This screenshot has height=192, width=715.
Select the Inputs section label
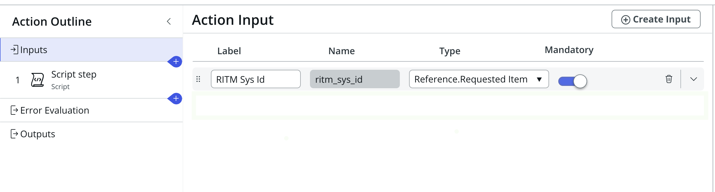pos(34,50)
